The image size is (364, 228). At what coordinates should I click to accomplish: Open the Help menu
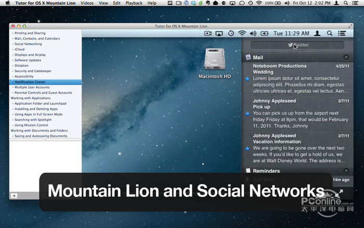152,3
